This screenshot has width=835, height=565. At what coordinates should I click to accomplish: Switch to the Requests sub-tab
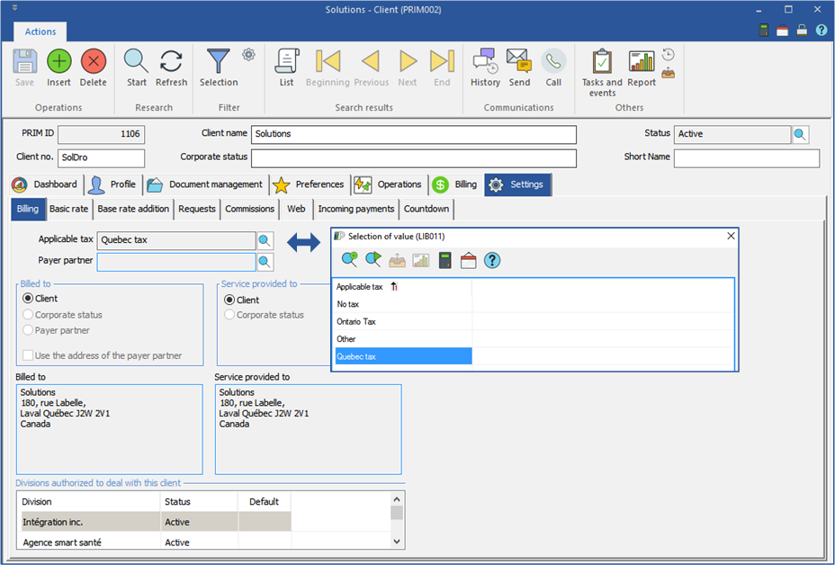pos(197,209)
